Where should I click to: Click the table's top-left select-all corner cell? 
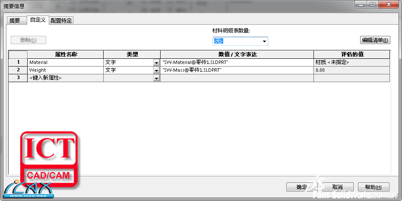(18, 54)
